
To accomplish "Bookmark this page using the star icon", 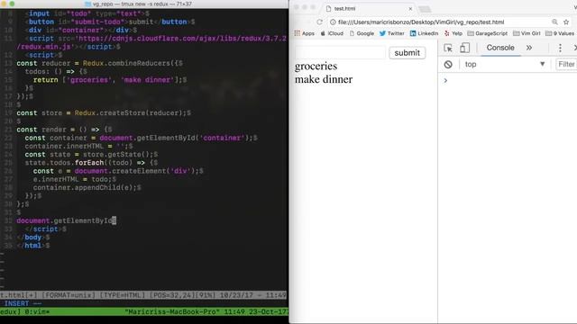I will point(566,22).
